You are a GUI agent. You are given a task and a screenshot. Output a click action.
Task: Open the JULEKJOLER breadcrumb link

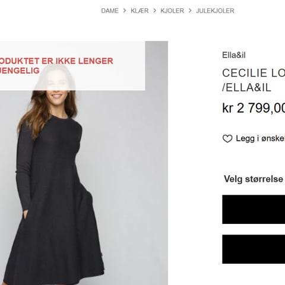215,11
